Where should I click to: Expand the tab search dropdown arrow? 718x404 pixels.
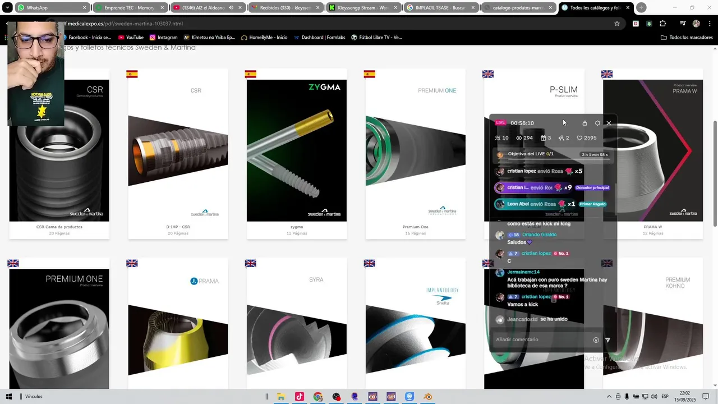coord(7,7)
